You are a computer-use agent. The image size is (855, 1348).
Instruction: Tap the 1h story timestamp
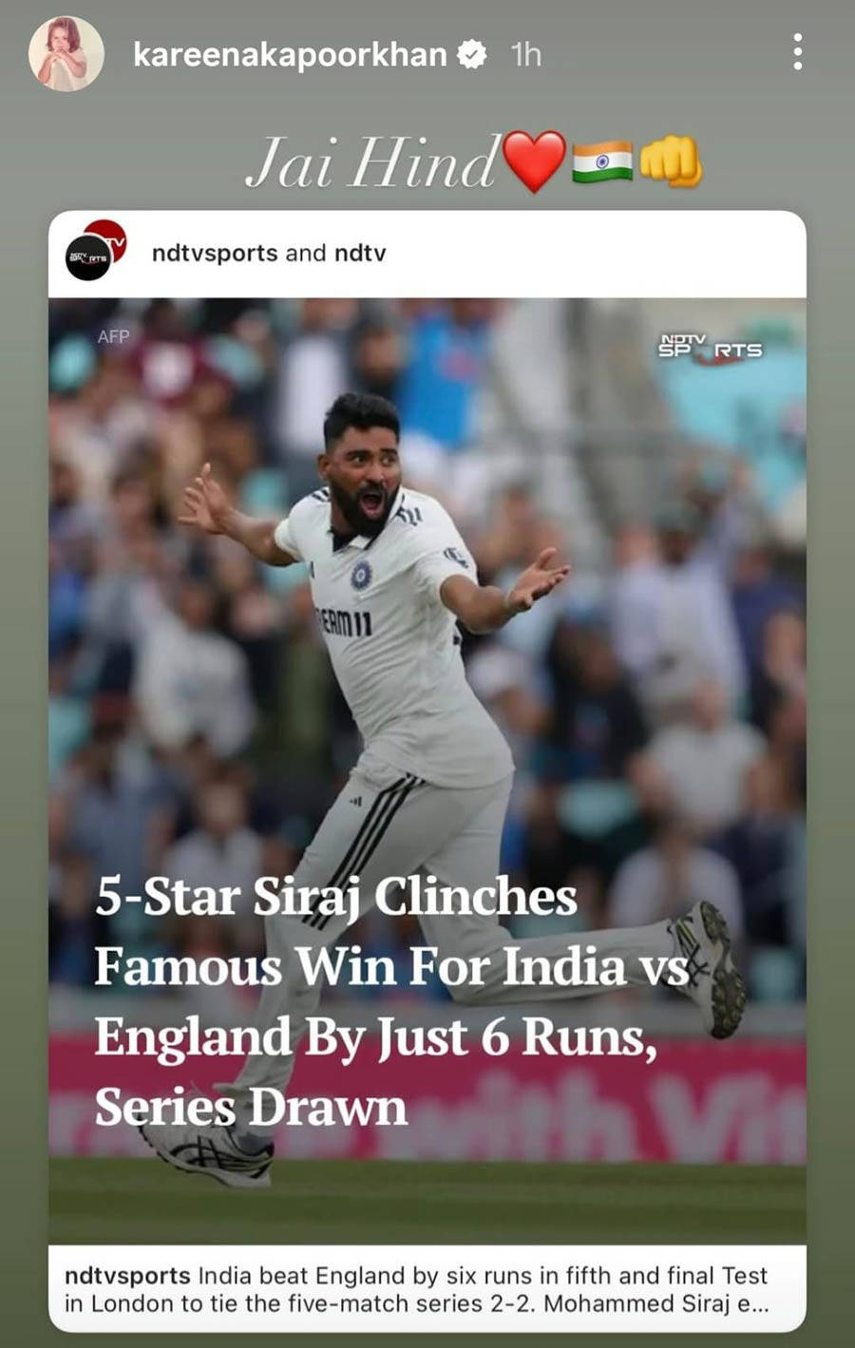(x=525, y=55)
